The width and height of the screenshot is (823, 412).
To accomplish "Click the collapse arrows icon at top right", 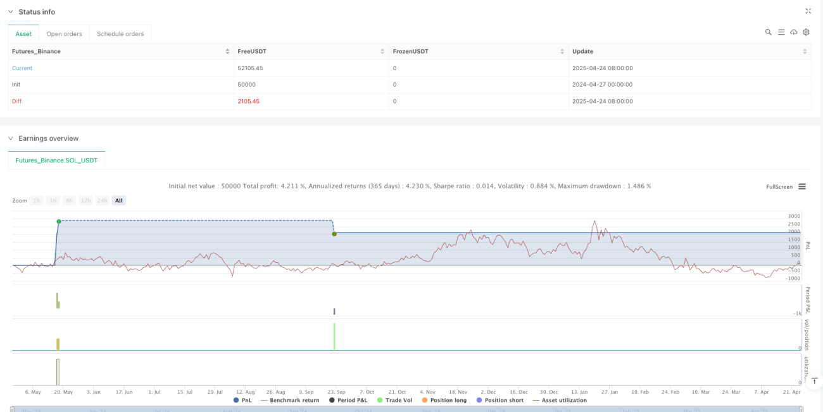I will coord(808,11).
